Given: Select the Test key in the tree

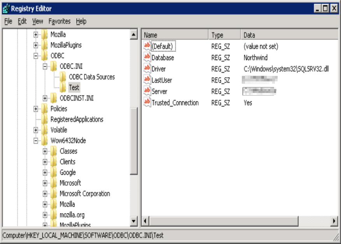Looking at the screenshot, I should 74,88.
